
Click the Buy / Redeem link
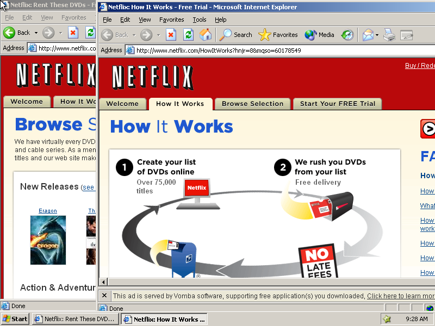[x=420, y=66]
